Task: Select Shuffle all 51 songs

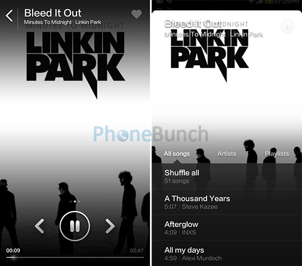Action: (x=227, y=177)
